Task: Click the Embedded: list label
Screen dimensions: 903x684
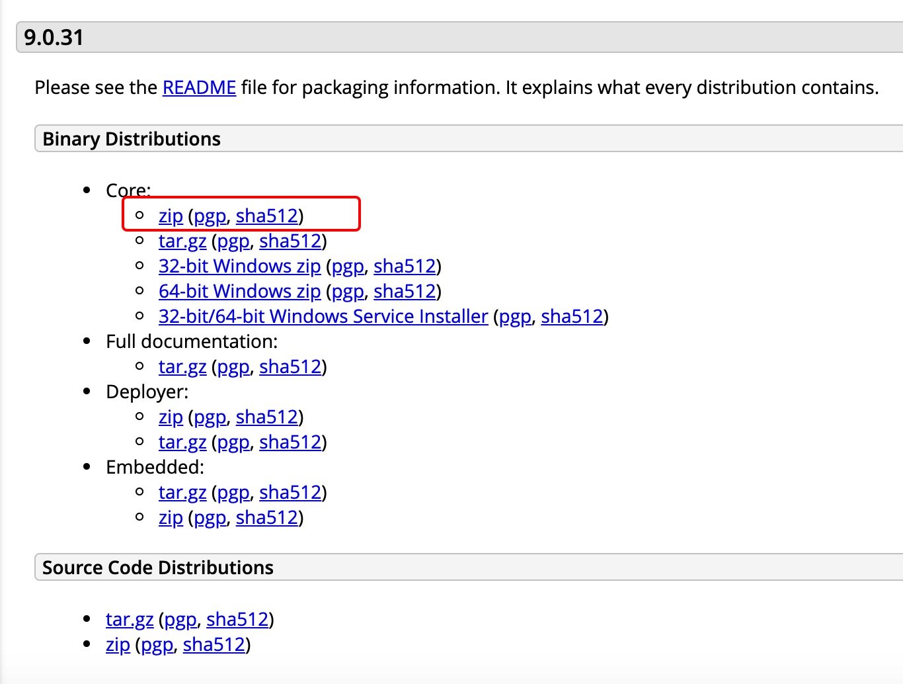Action: (x=155, y=467)
